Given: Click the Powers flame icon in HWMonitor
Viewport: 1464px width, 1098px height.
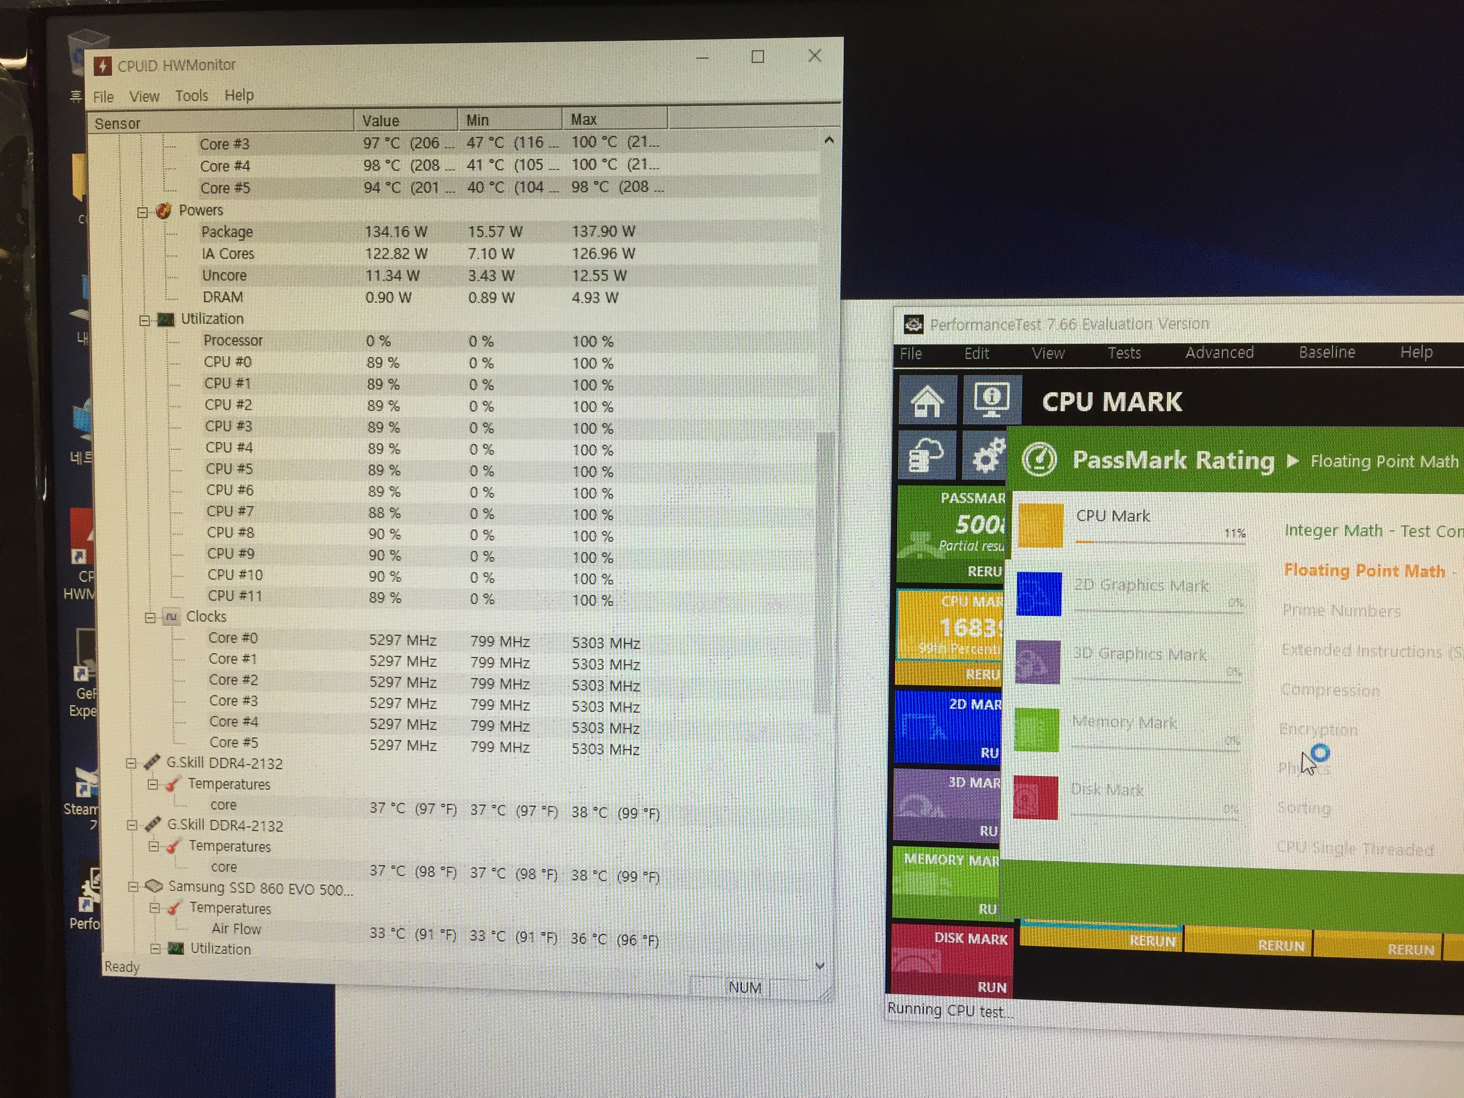Looking at the screenshot, I should pyautogui.click(x=163, y=210).
